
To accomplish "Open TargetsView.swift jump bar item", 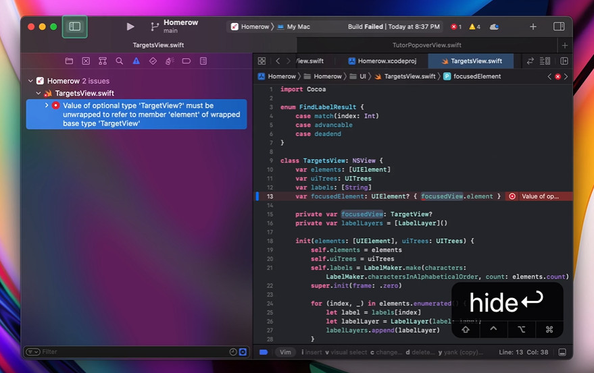I will 405,76.
